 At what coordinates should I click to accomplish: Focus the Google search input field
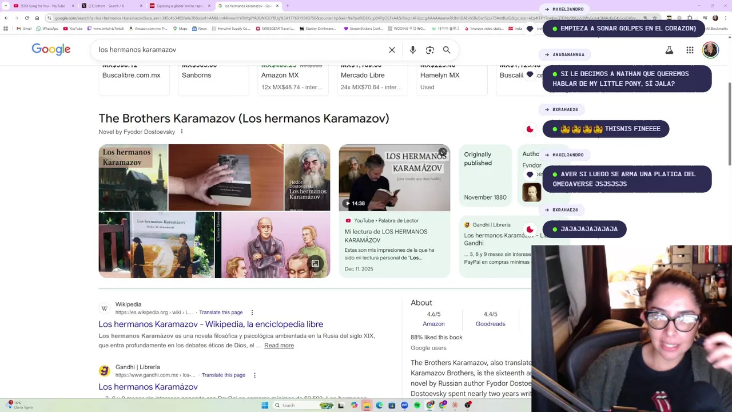pyautogui.click(x=240, y=50)
